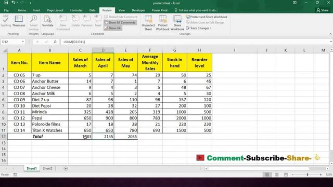The image size is (333, 187).
Task: Go to the Next comment
Action: click(98, 21)
